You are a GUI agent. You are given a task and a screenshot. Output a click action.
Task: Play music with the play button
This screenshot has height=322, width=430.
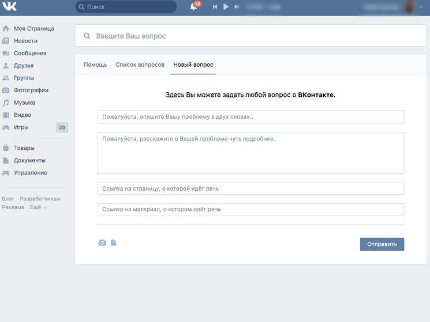(x=226, y=7)
